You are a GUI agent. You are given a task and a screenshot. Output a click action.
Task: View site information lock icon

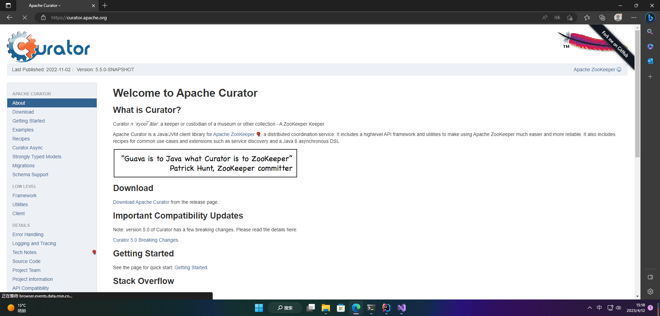[x=43, y=18]
